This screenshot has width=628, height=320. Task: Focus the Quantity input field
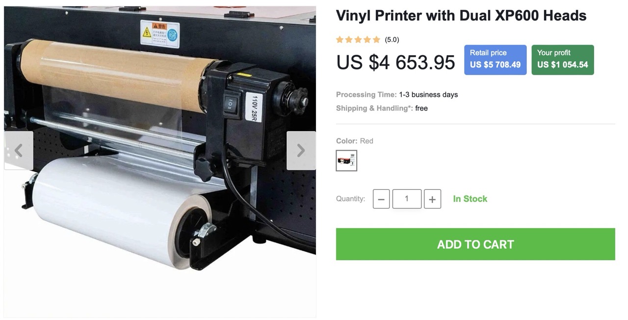(x=407, y=199)
